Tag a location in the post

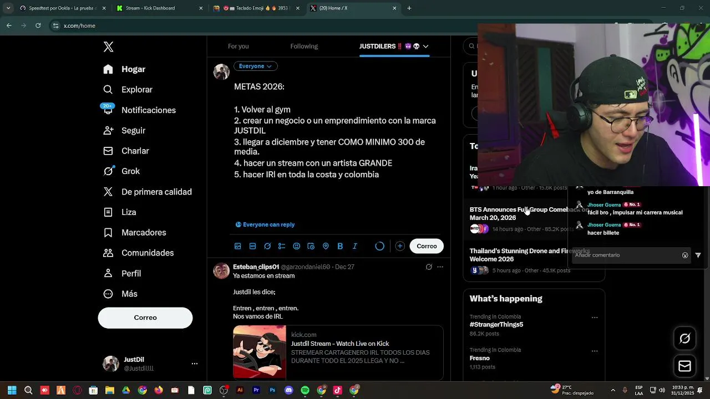[326, 246]
